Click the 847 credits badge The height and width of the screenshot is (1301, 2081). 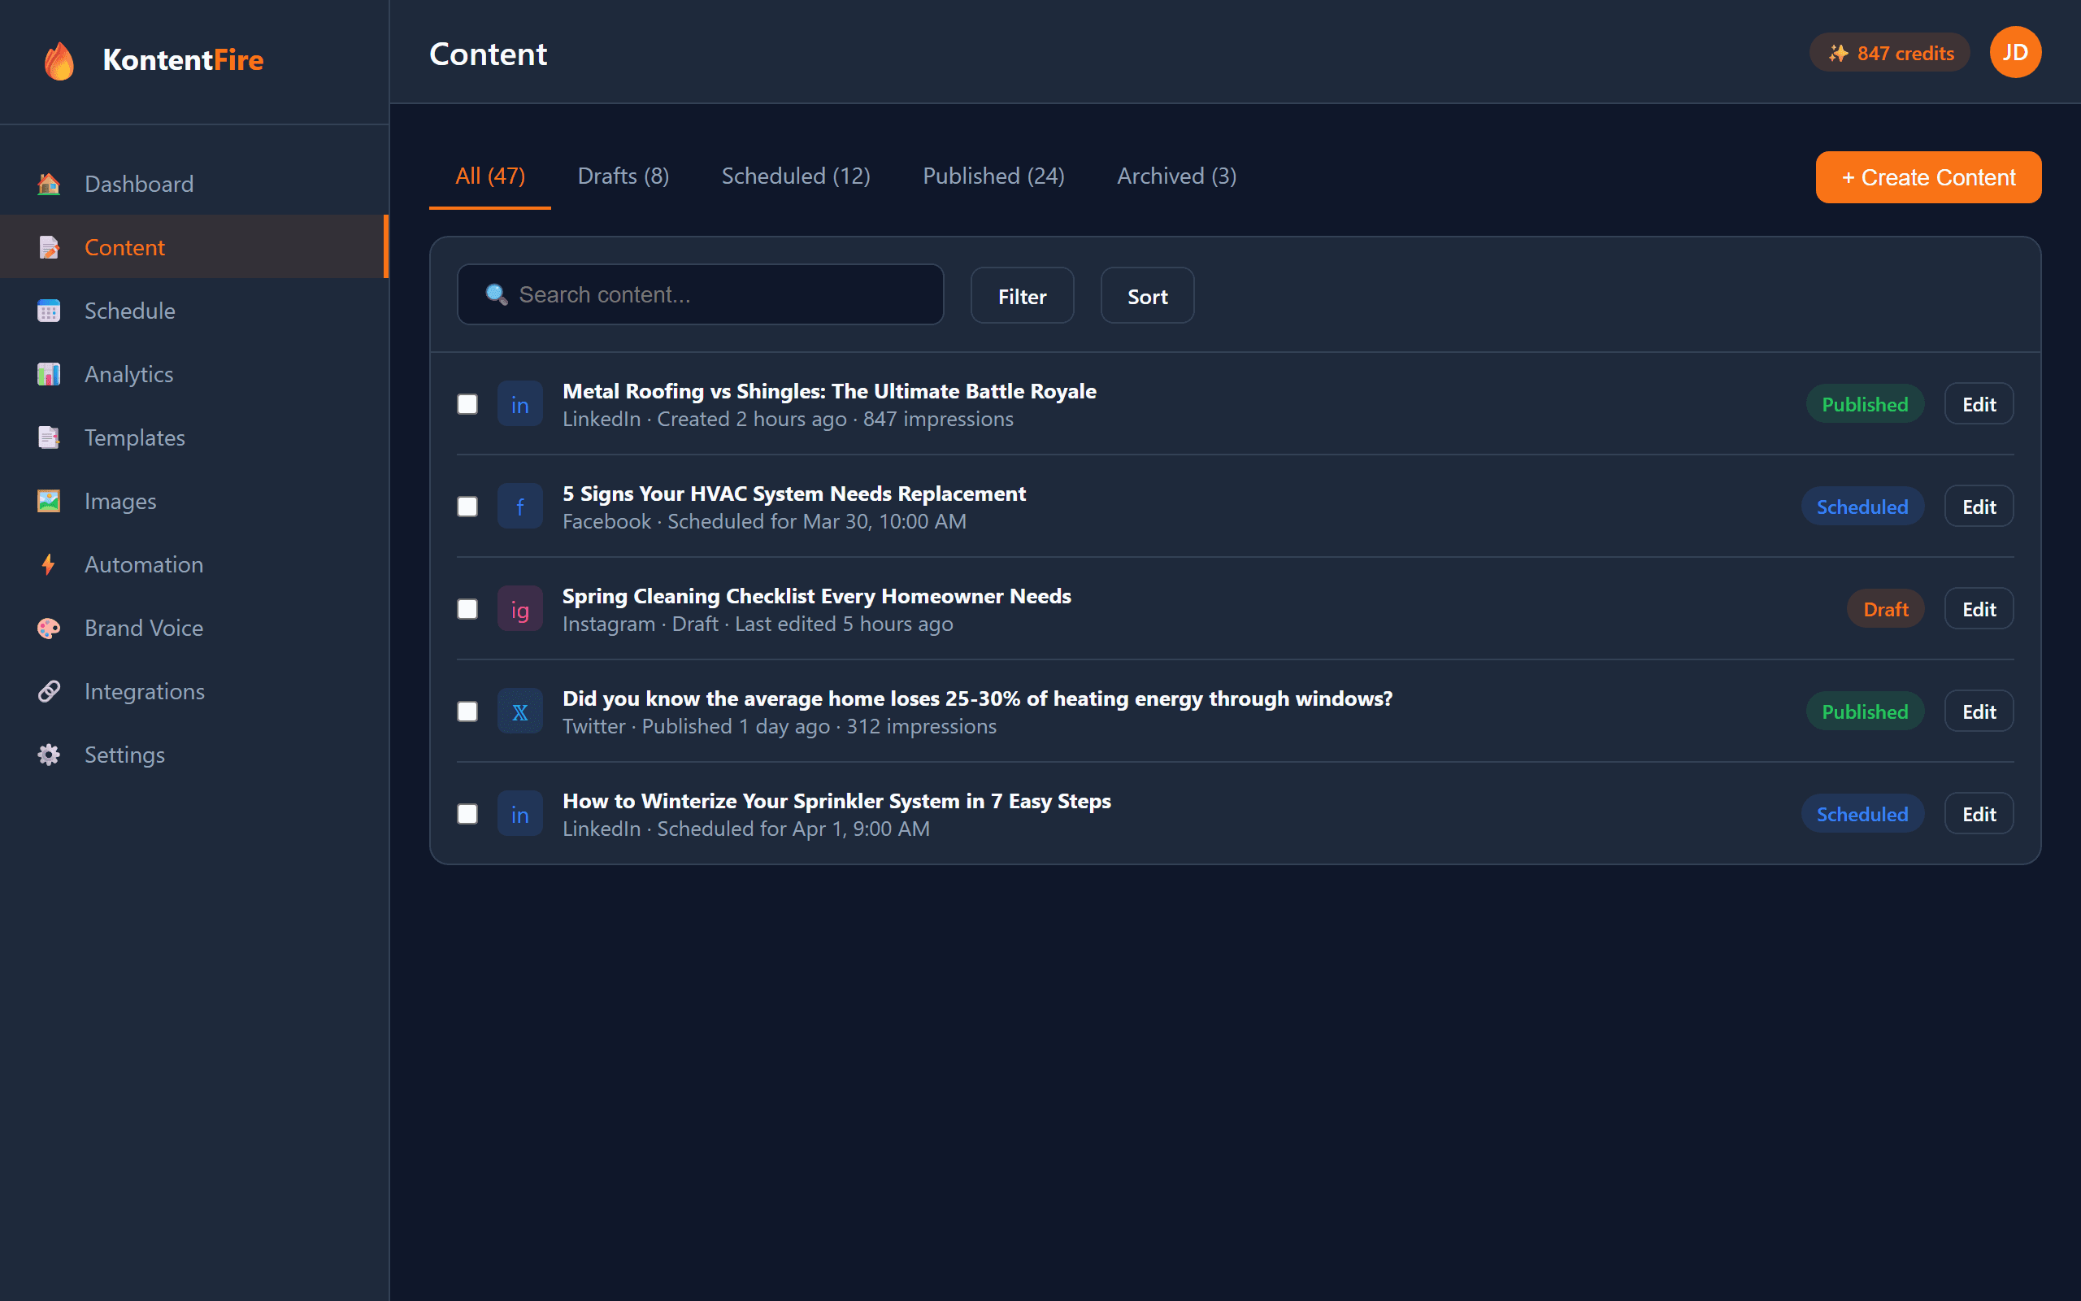tap(1888, 53)
